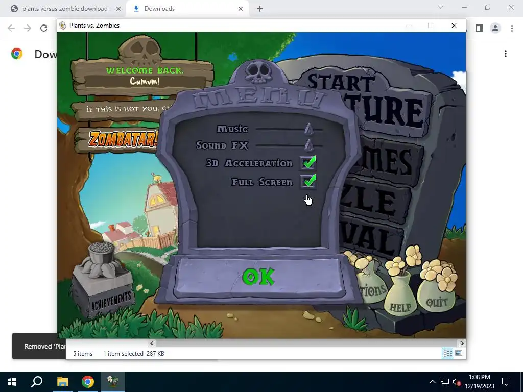Close the Downloads tab
The image size is (523, 392).
click(x=241, y=9)
